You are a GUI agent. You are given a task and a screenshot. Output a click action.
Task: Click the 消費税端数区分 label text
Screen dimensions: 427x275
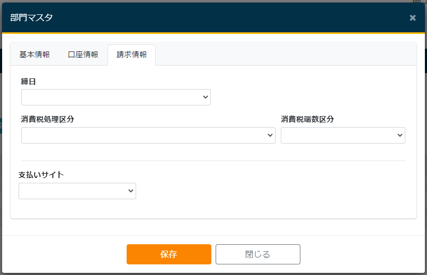pos(307,119)
